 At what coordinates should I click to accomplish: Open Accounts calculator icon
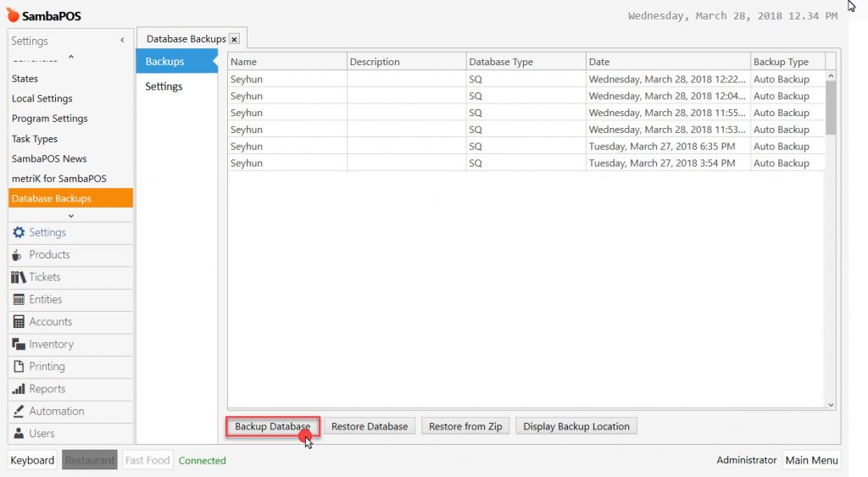pos(19,321)
